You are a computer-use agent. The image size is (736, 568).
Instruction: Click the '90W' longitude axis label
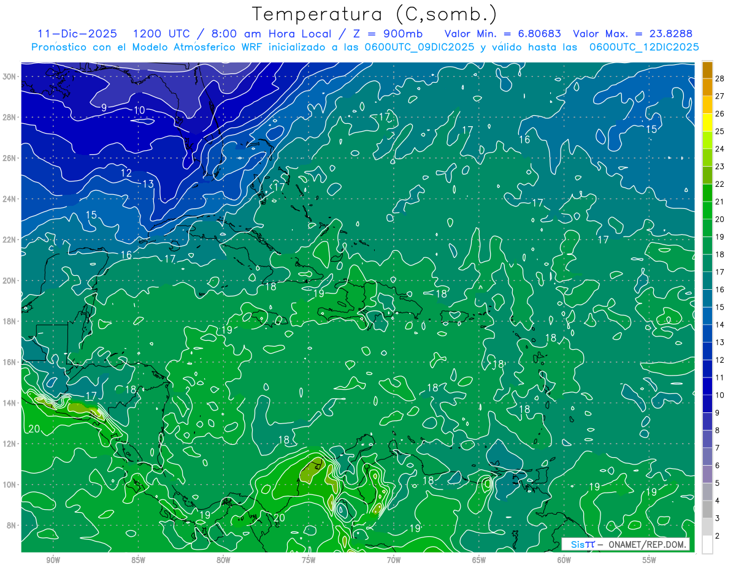pos(53,560)
